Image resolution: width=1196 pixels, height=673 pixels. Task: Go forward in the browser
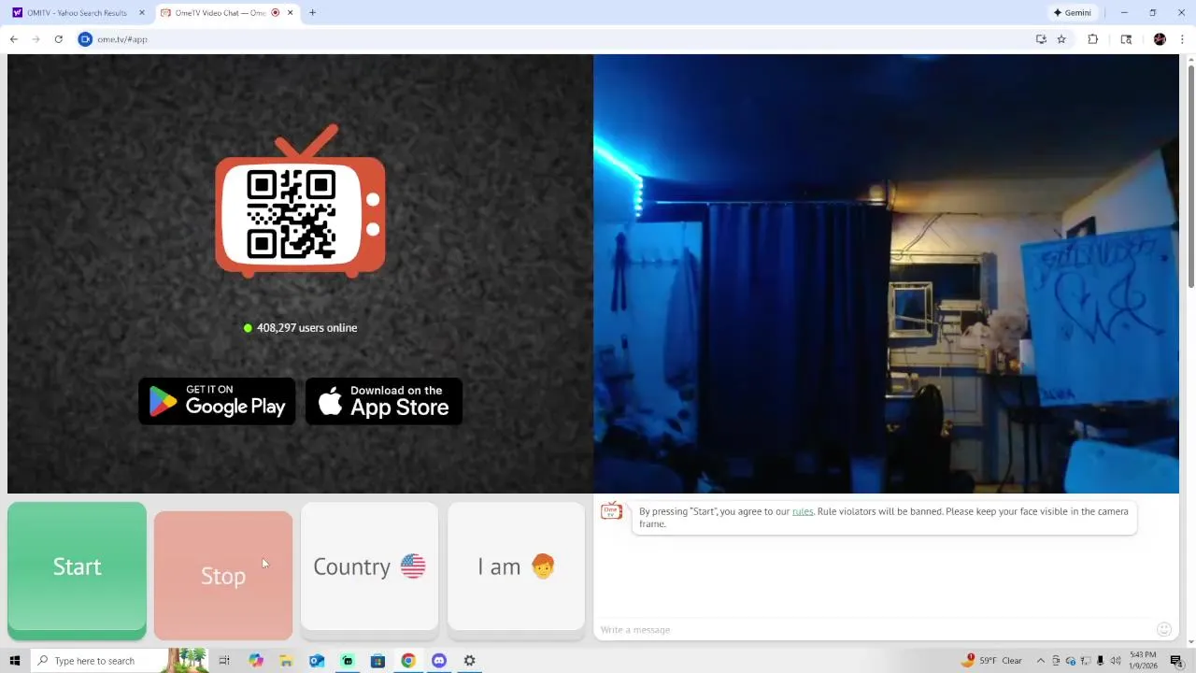tap(36, 39)
